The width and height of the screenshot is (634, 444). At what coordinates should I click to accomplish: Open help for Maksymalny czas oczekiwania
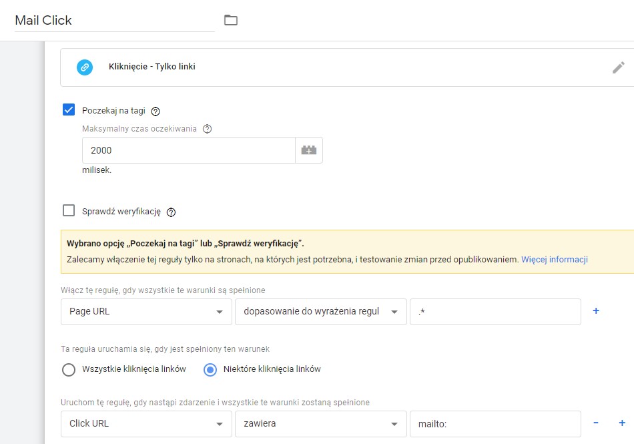(207, 129)
